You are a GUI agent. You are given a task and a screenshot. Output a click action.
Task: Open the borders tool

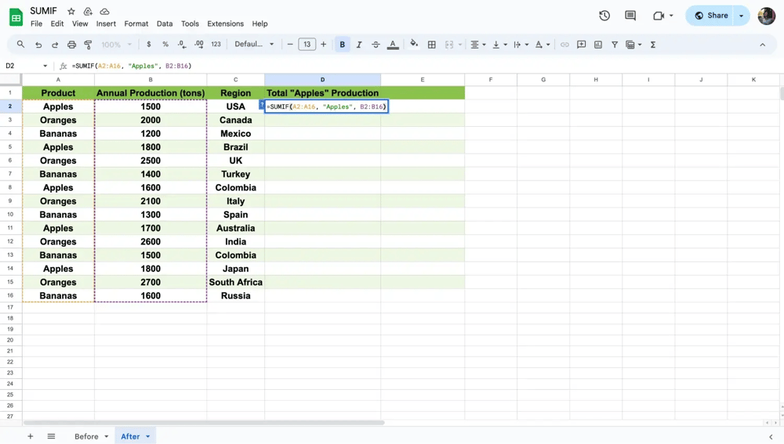coord(431,45)
